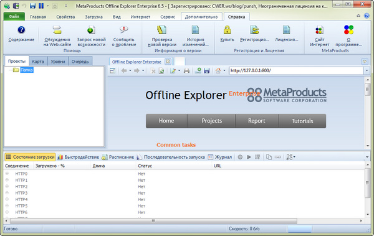Viewport: 374px width, 236px height.
Task: Print the current browser page
Action: pos(186,71)
